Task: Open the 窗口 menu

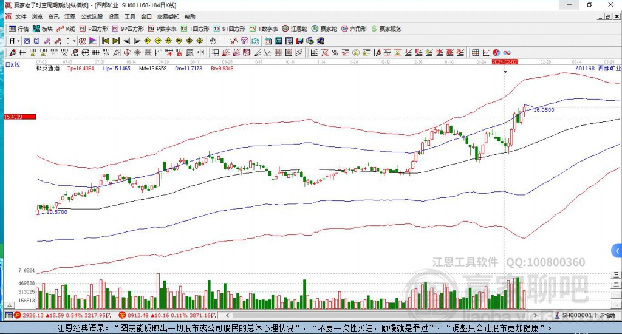Action: 146,16
